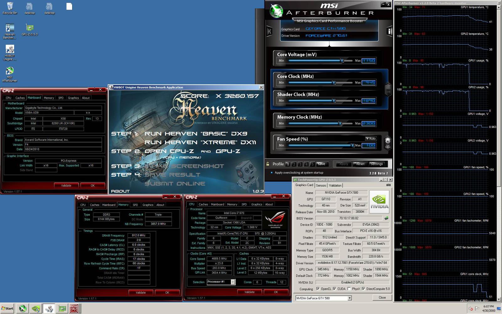Click the red X system tray icon
502x314 pixels.
point(471,309)
